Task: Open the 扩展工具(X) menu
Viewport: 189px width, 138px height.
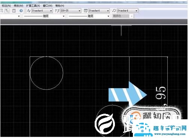Action: (x=33, y=6)
